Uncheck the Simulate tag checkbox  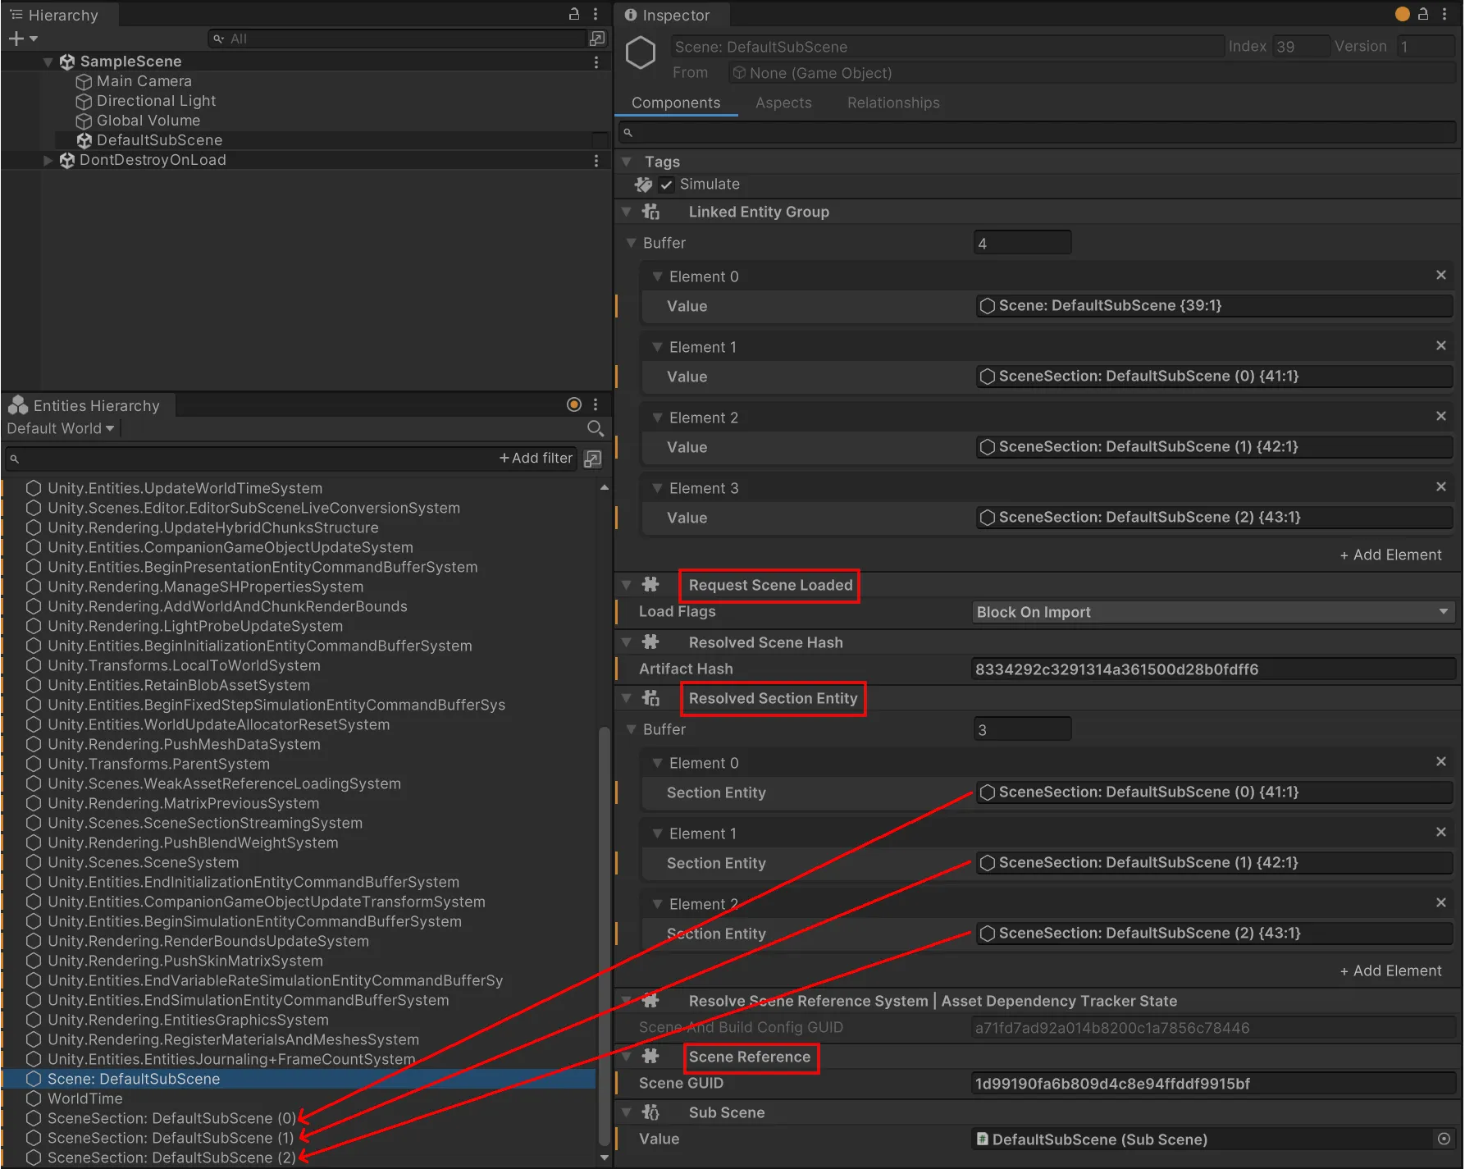pyautogui.click(x=667, y=185)
